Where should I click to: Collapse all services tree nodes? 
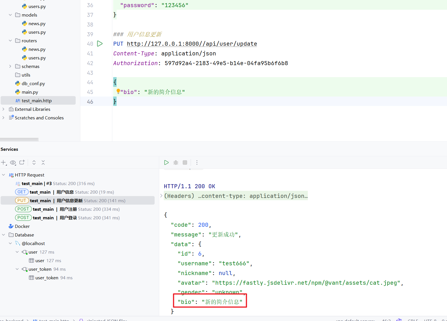pos(43,162)
